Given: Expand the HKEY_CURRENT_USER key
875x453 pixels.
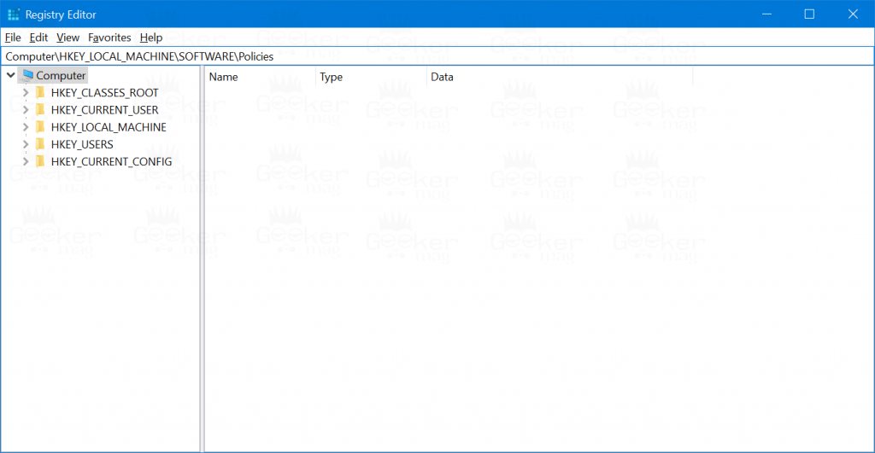Looking at the screenshot, I should point(26,110).
